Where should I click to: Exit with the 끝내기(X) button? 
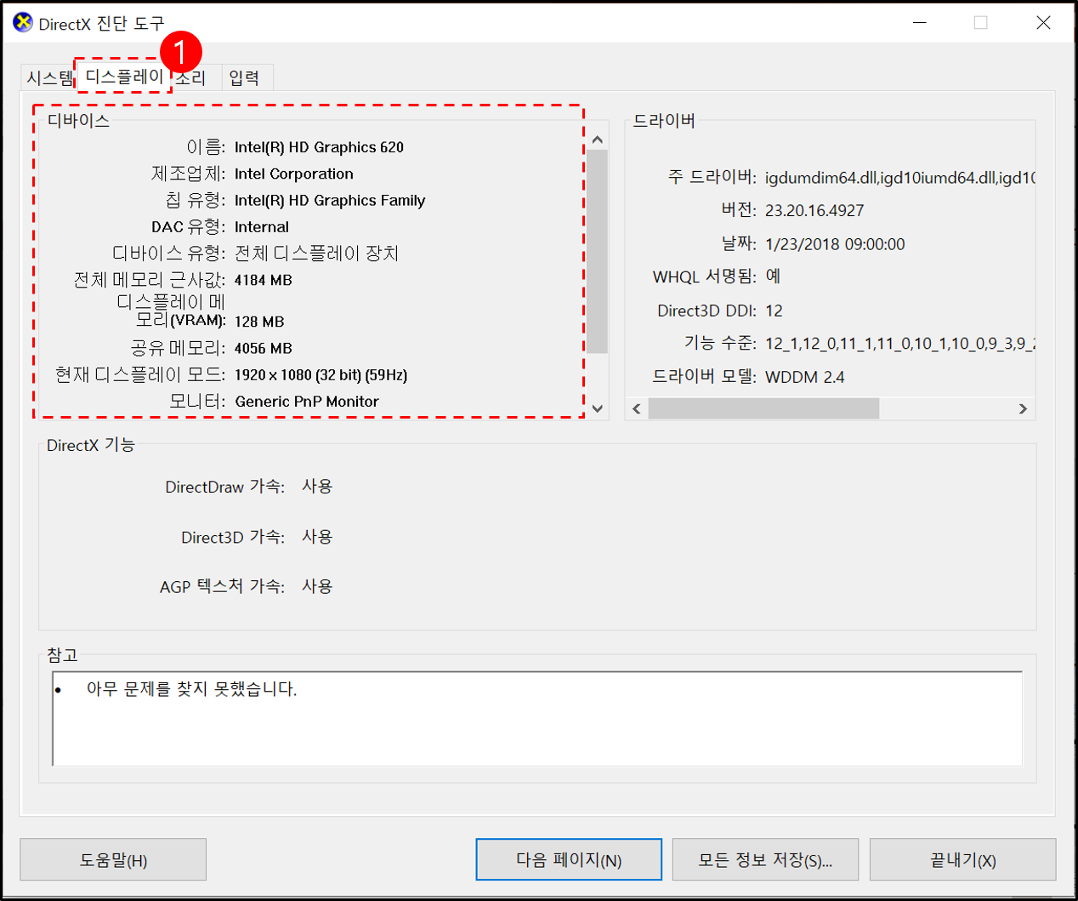[x=963, y=859]
